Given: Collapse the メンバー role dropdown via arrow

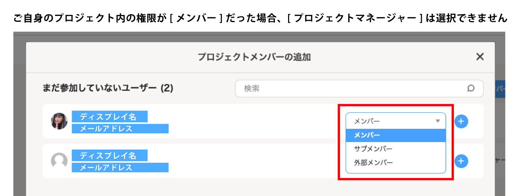Looking at the screenshot, I should 437,121.
